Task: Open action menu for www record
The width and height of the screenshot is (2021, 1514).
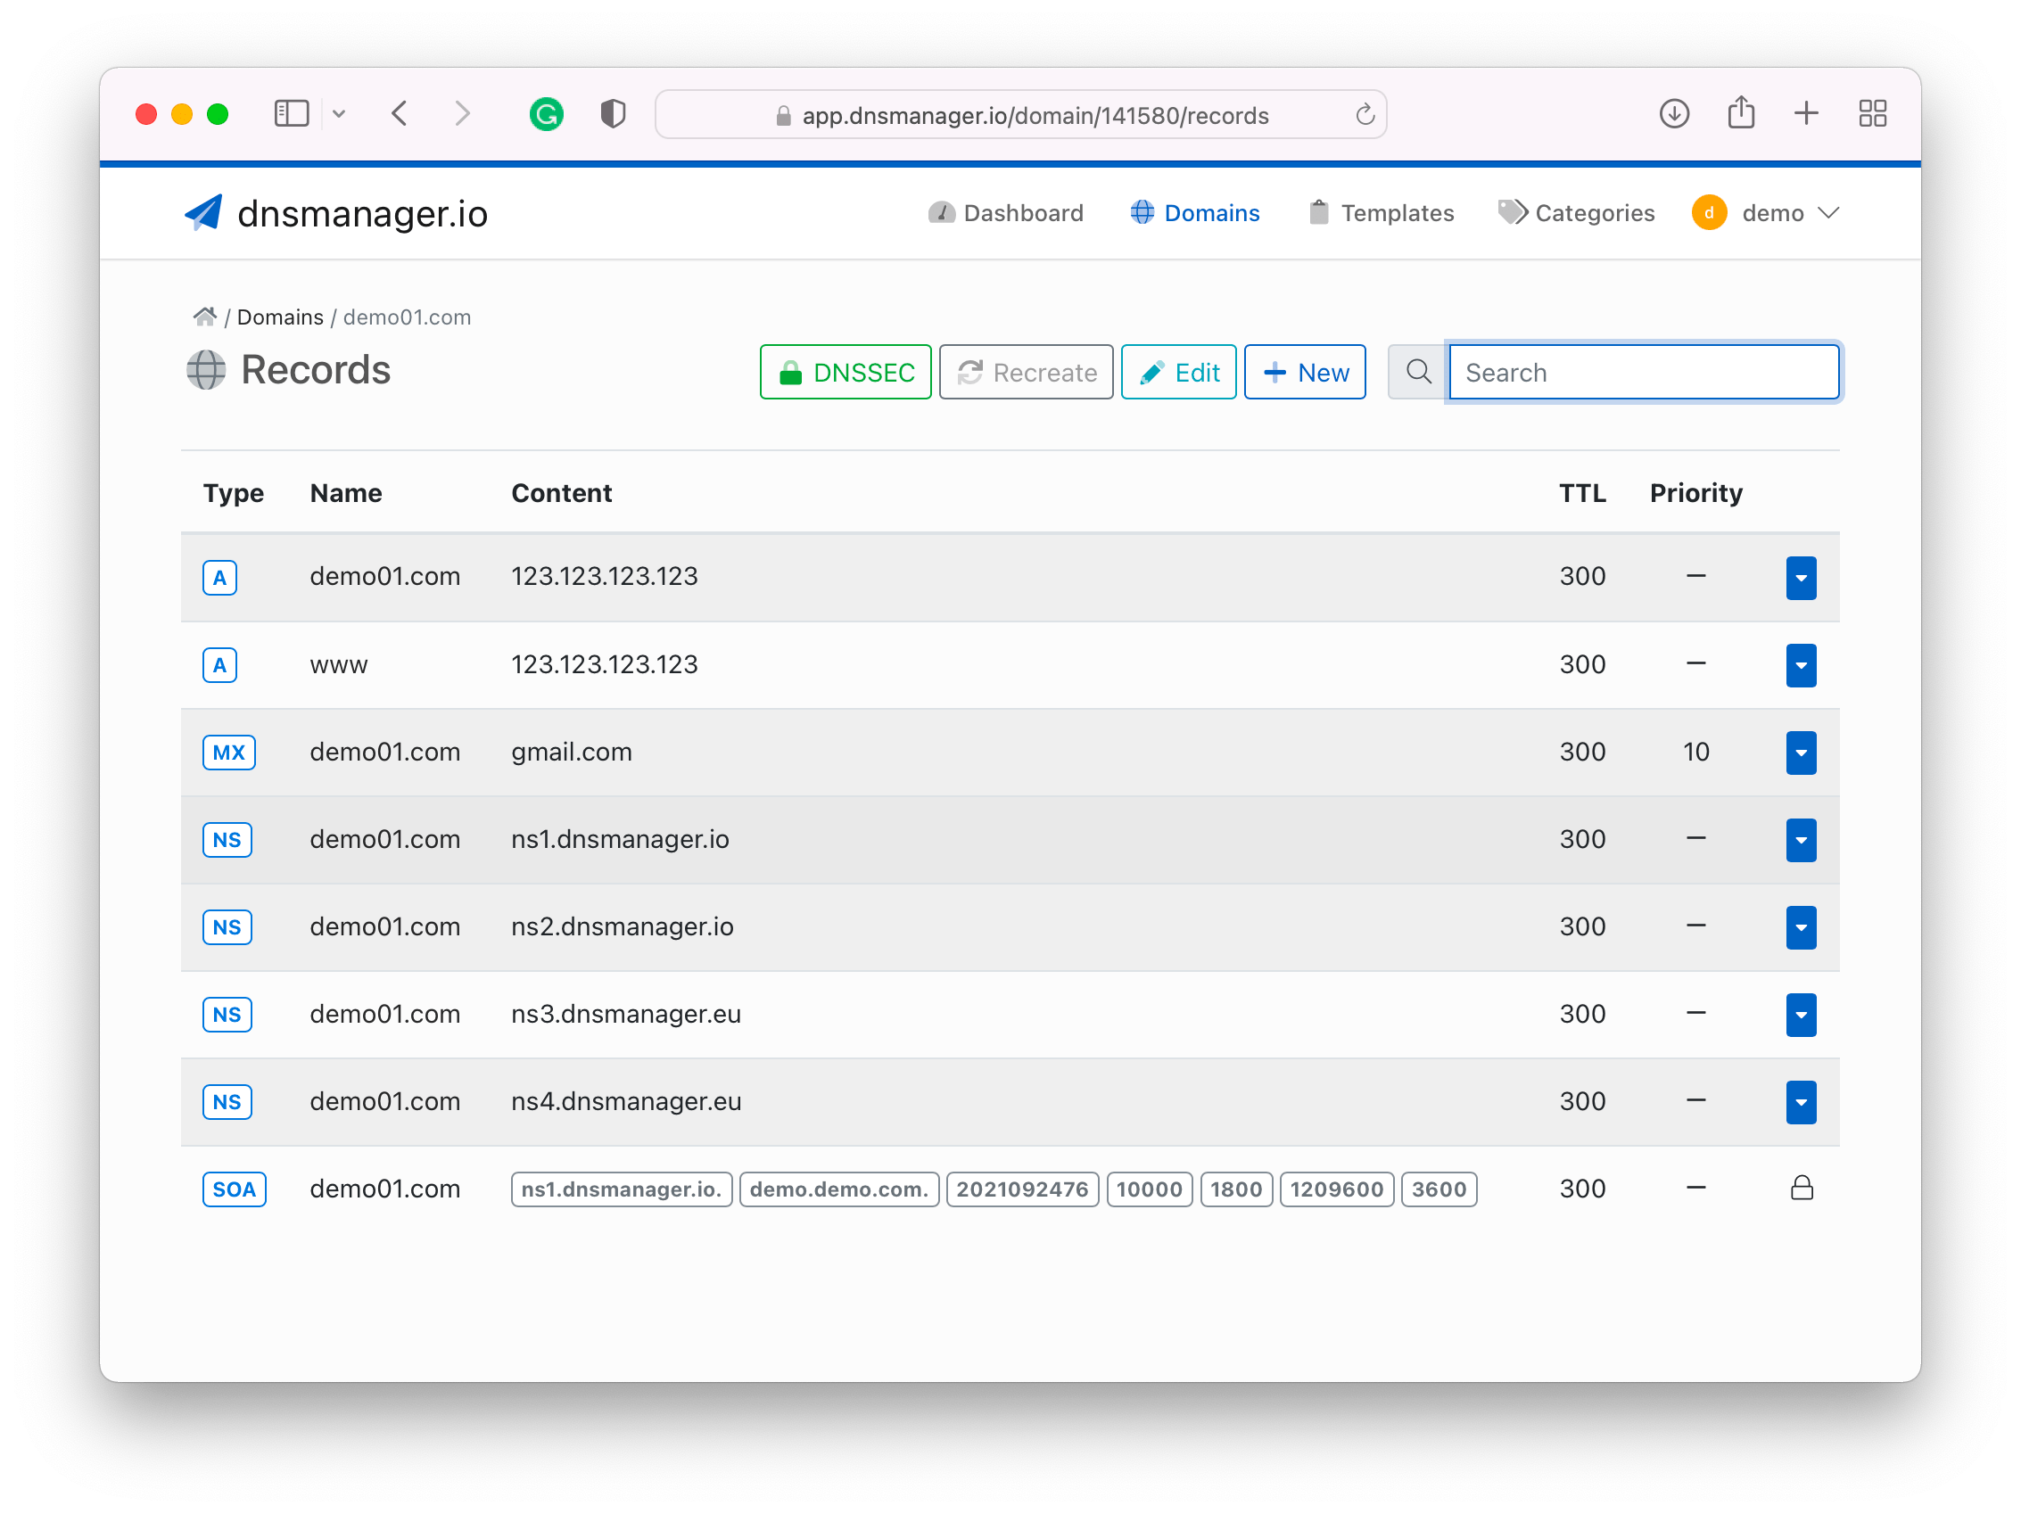Action: coord(1801,665)
